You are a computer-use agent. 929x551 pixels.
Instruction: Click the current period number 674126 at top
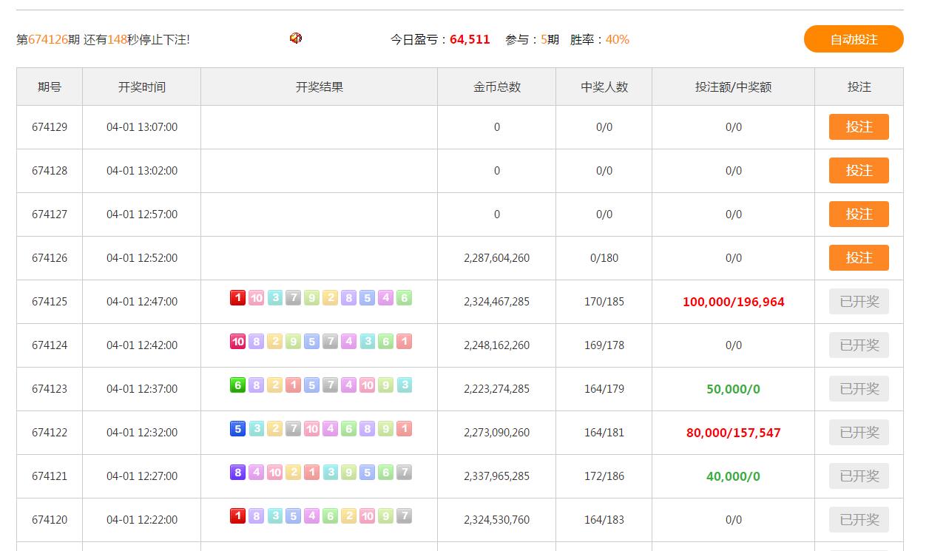[x=48, y=40]
